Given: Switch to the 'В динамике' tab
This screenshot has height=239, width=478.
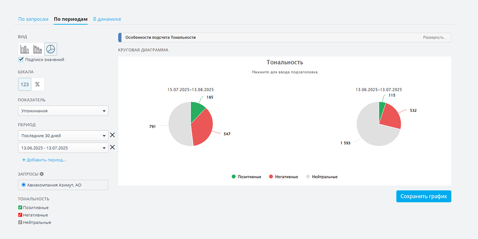Looking at the screenshot, I should click(x=107, y=19).
